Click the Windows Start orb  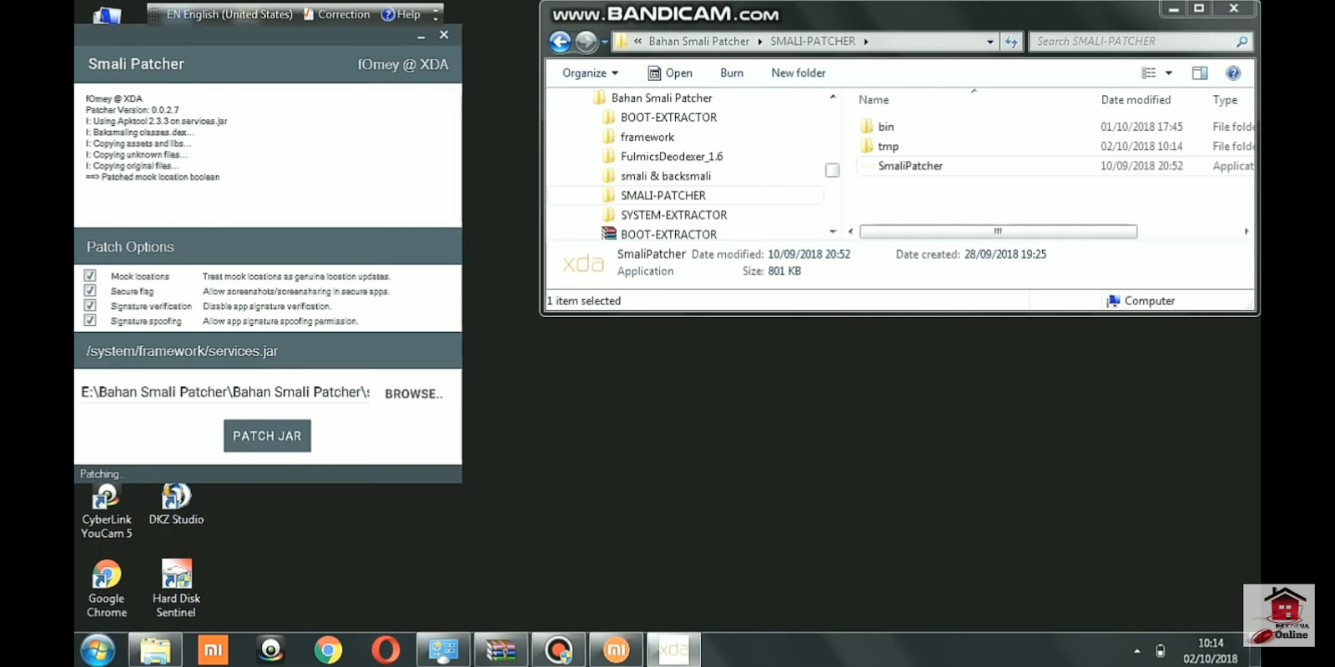click(98, 650)
